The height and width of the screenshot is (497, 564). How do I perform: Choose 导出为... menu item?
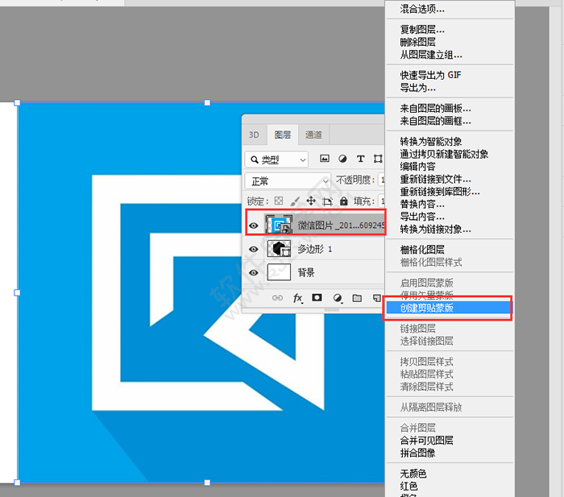click(417, 88)
